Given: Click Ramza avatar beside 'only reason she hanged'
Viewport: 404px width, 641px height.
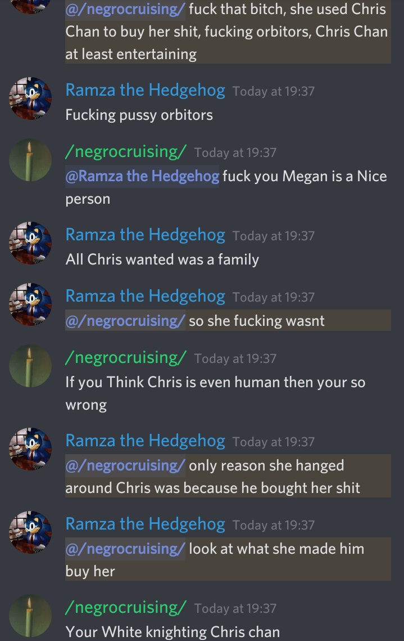Looking at the screenshot, I should click(30, 449).
